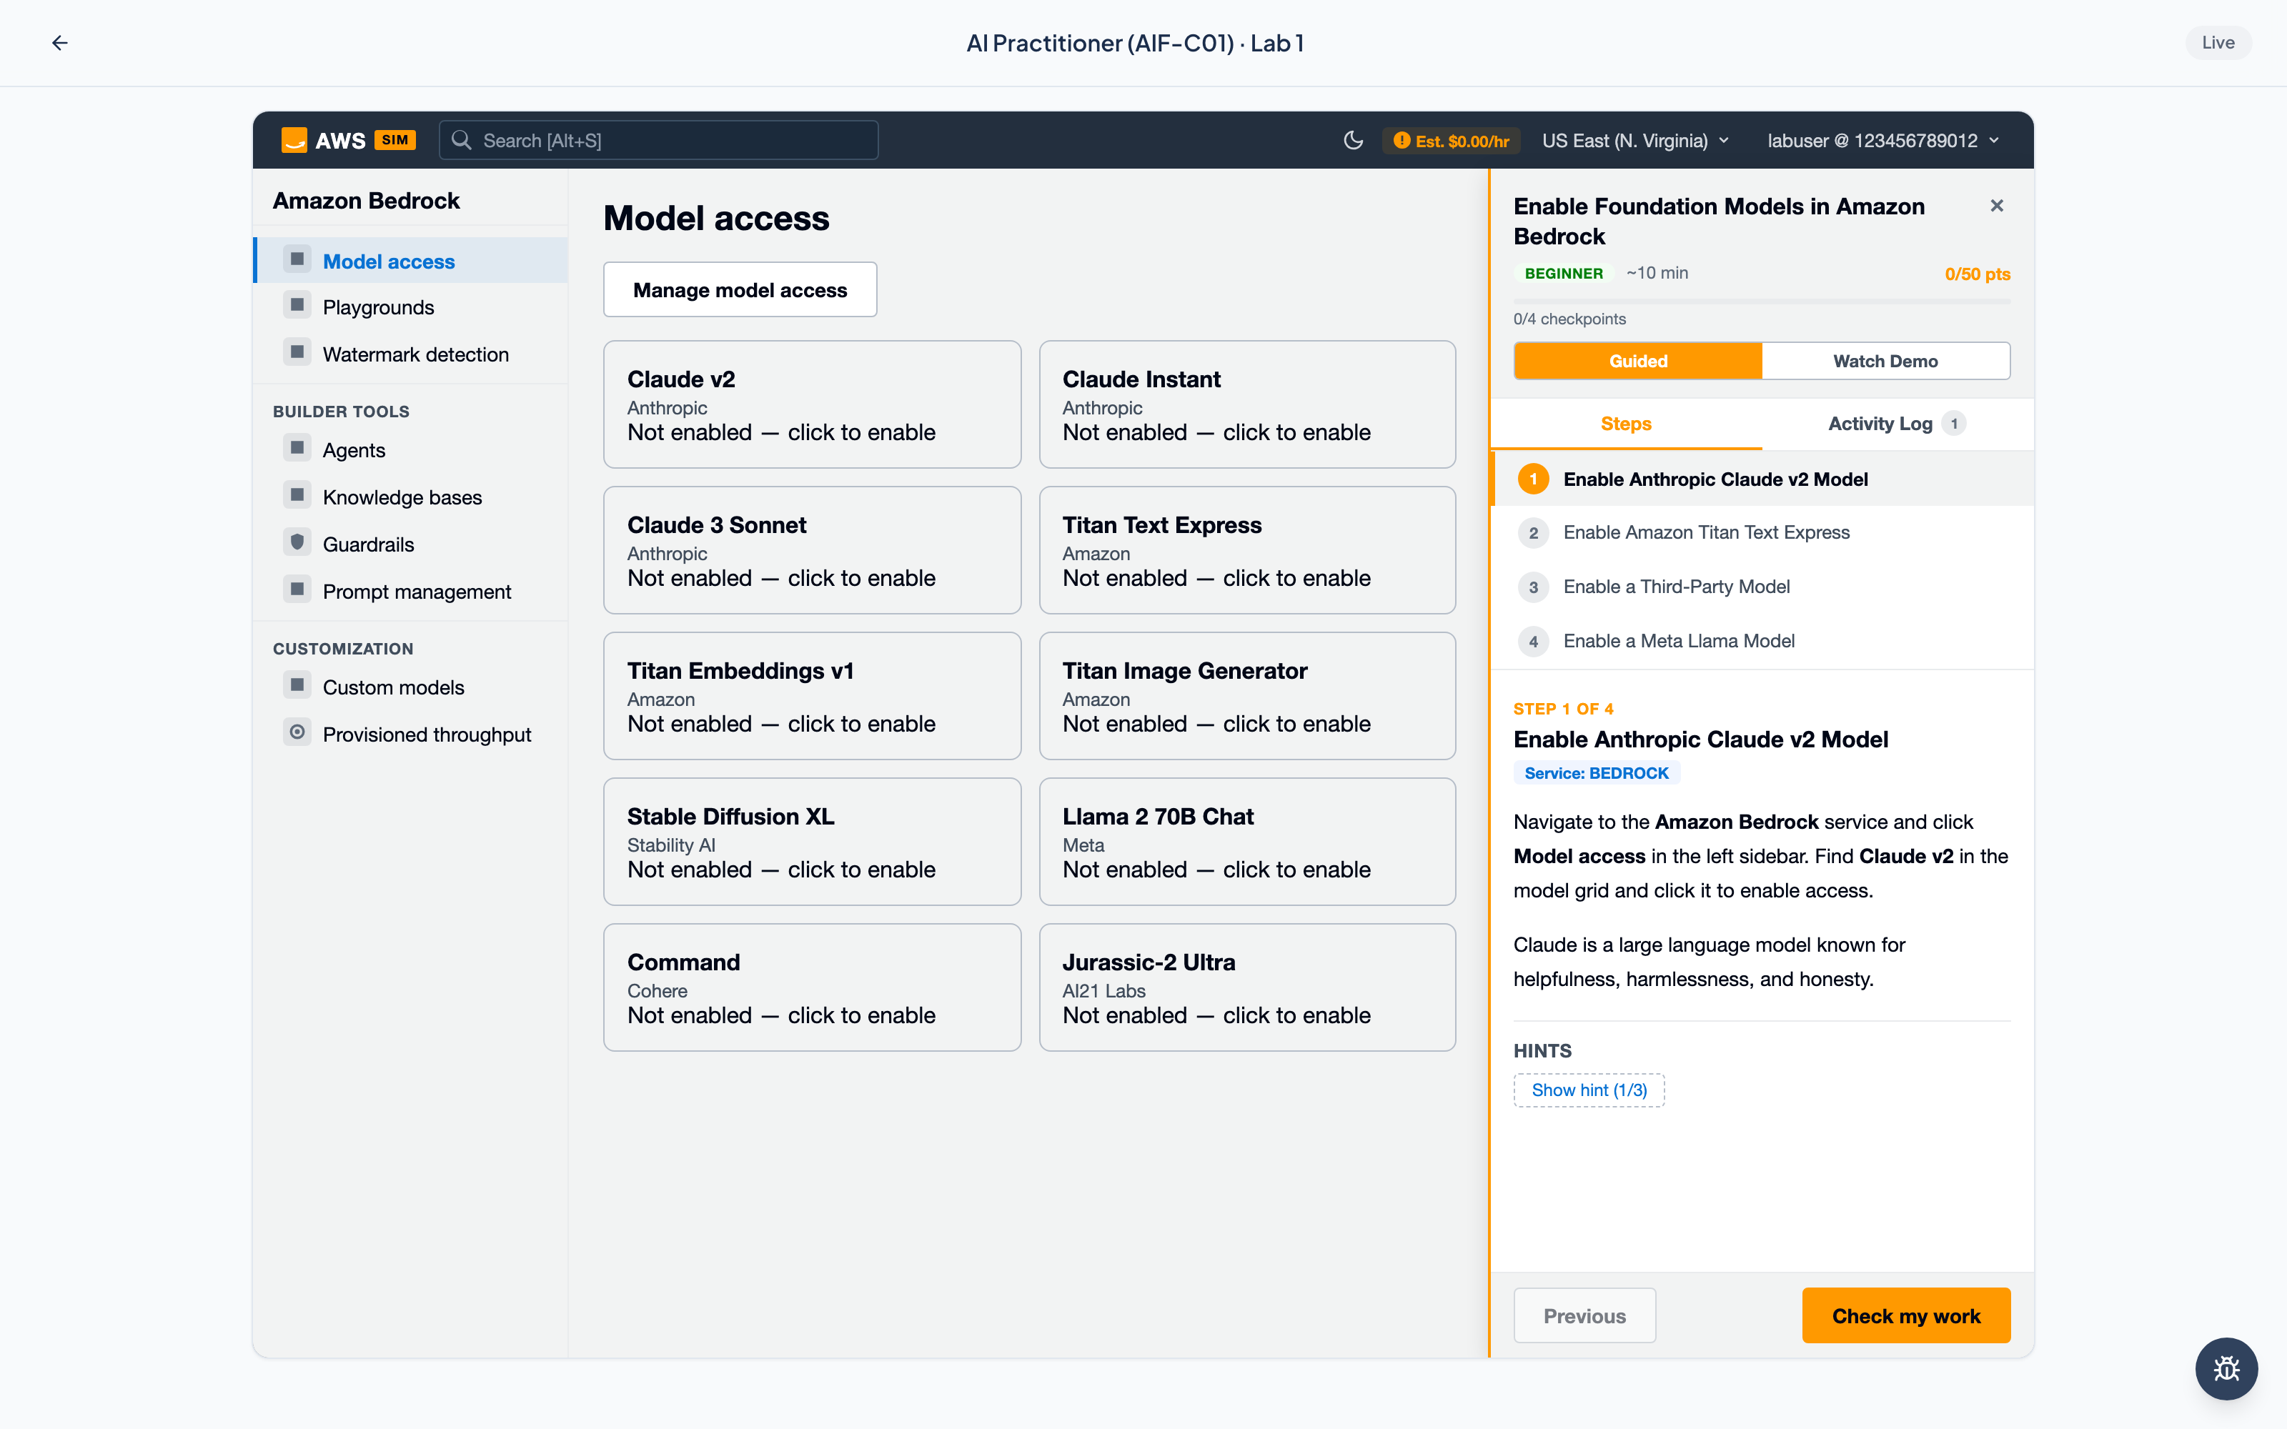Open the Model access sidebar link

(411, 261)
